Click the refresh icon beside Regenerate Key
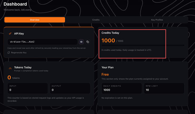 tap(9, 53)
